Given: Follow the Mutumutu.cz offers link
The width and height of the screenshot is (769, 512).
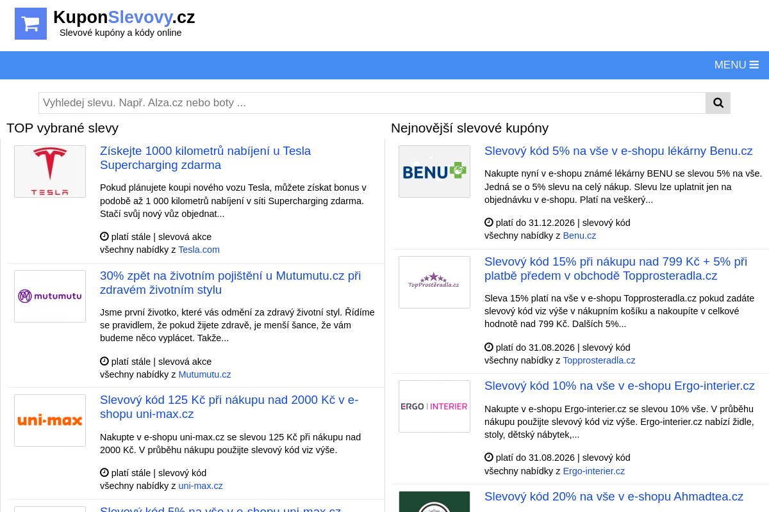Looking at the screenshot, I should coord(204,374).
